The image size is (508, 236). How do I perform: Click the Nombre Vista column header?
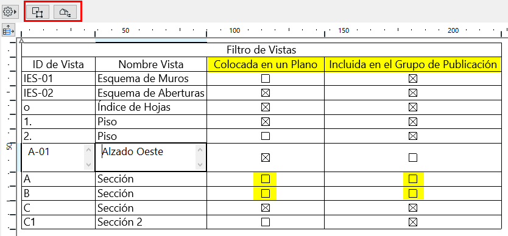(x=151, y=64)
